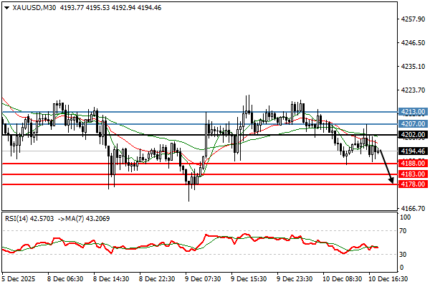Click the 5 Dec 2025 date label
The height and width of the screenshot is (287, 430).
pyautogui.click(x=18, y=276)
